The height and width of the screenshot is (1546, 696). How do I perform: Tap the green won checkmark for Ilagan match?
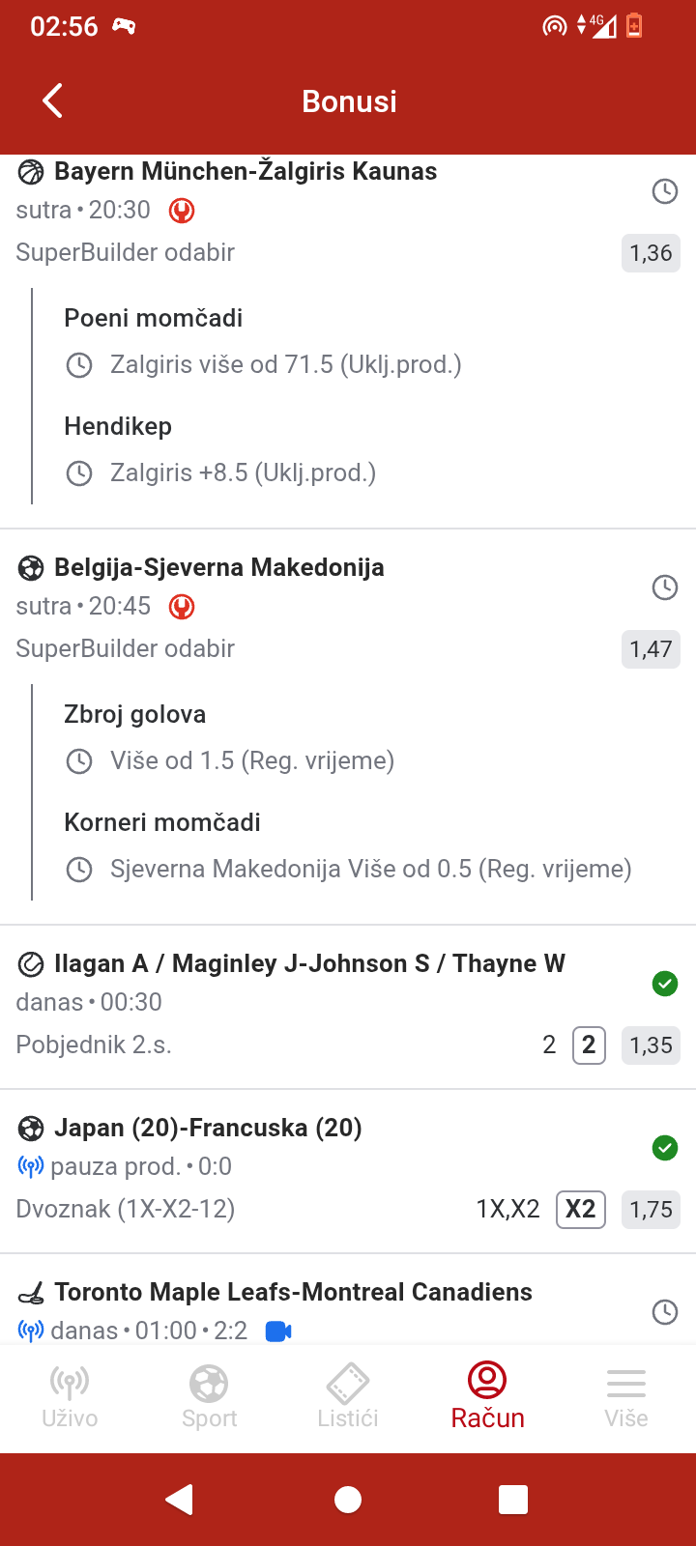665,984
